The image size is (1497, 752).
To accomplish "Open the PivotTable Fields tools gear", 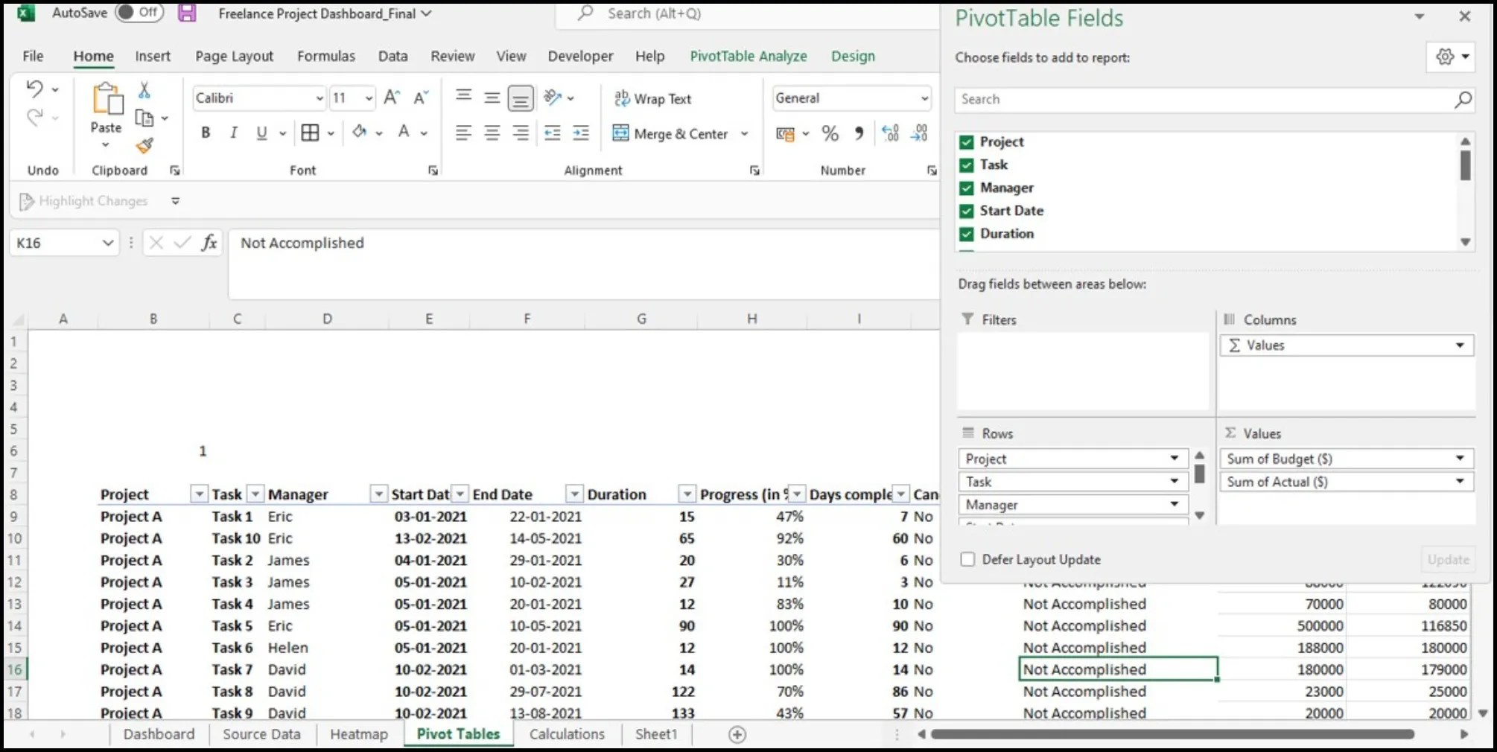I will click(x=1445, y=57).
